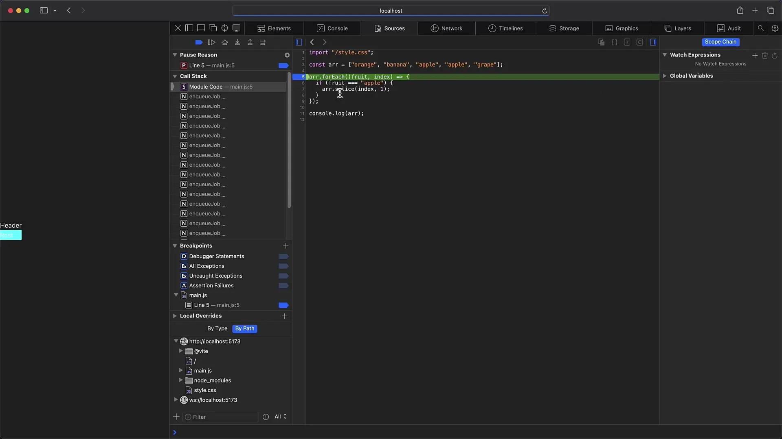Add a new local override

pos(285,316)
